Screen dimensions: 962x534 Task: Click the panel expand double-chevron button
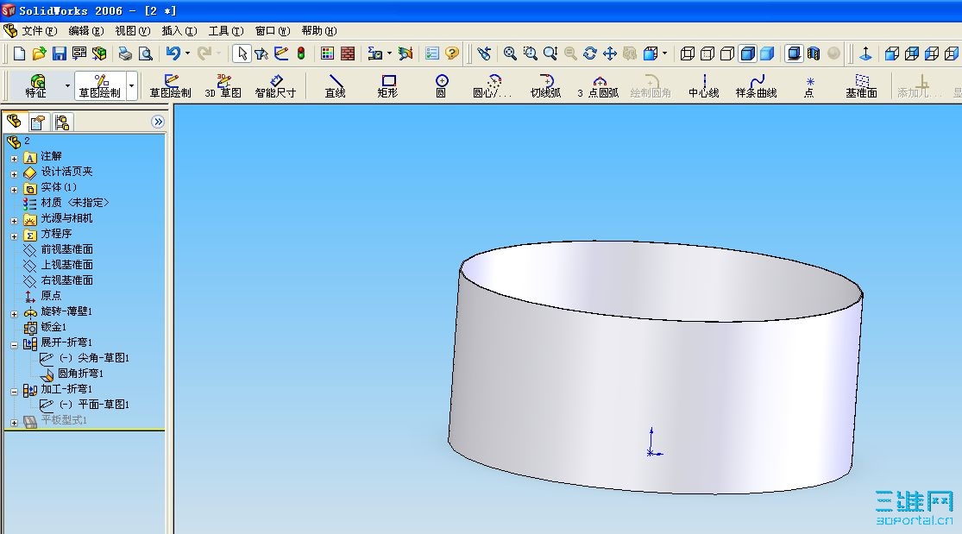point(158,122)
